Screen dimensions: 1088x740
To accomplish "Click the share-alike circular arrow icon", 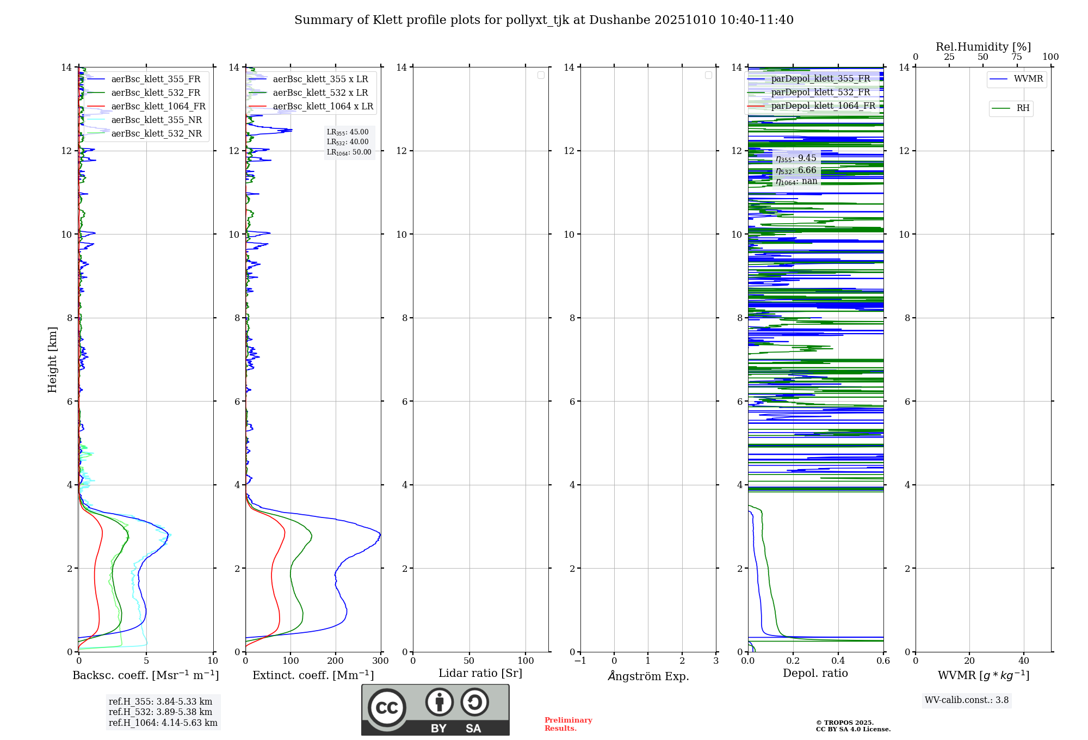I will click(474, 702).
